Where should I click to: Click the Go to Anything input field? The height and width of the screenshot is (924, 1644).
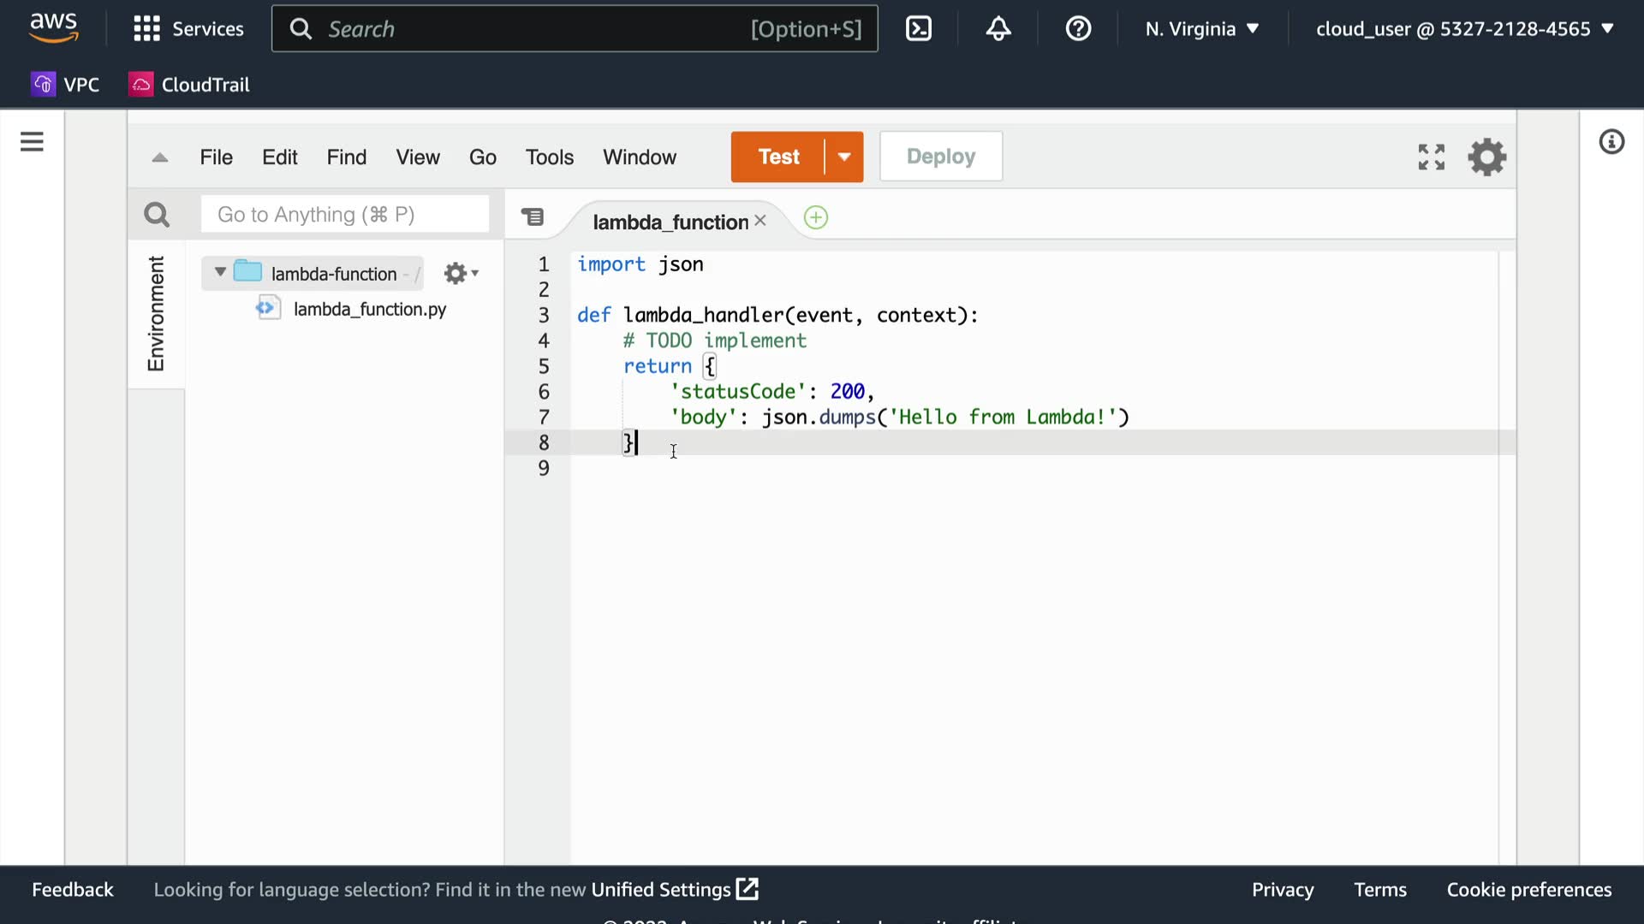pyautogui.click(x=344, y=215)
